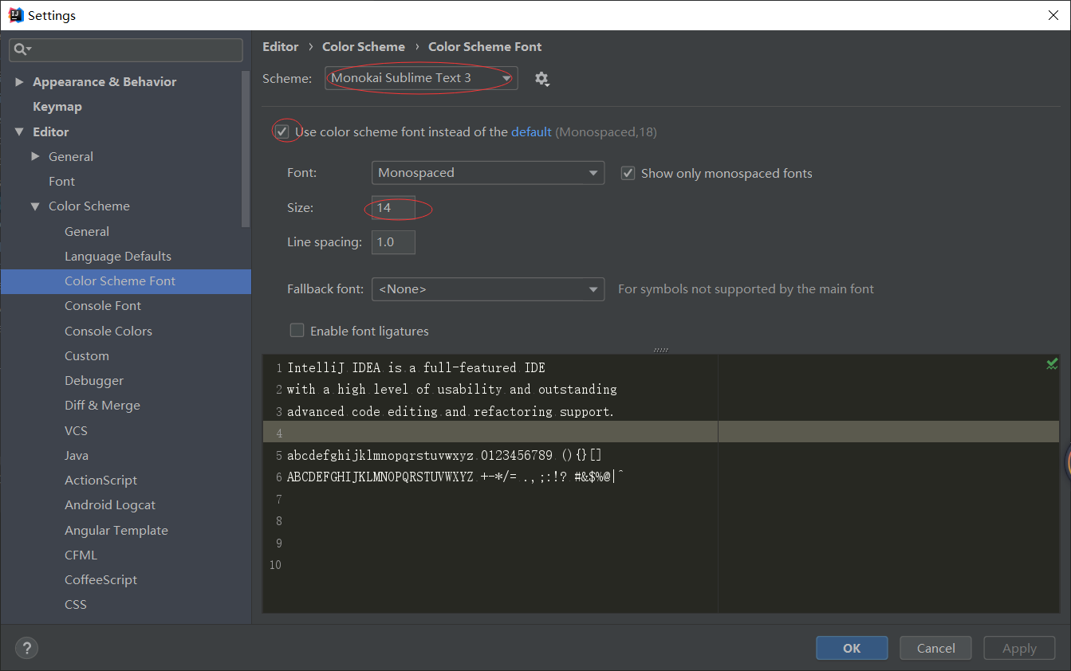1071x671 pixels.
Task: Select CoffeeScript color settings
Action: click(x=100, y=580)
